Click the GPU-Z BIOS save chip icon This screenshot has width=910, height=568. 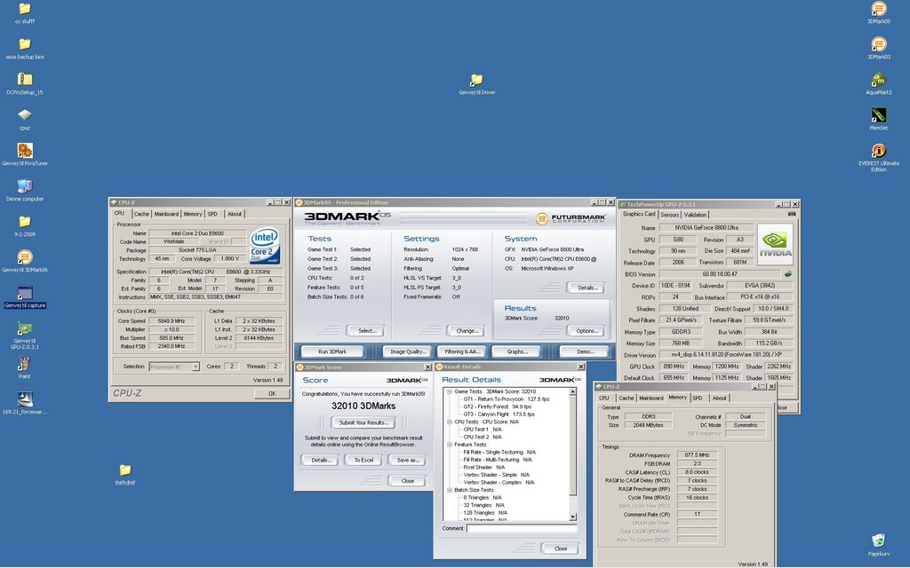[787, 273]
